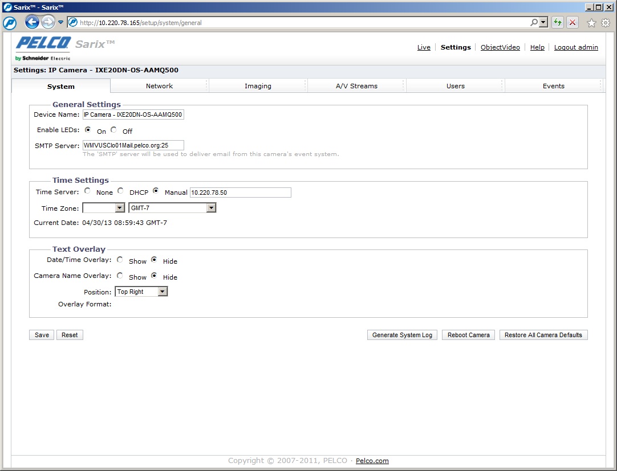Turn Enable LEDs to Off
The image size is (617, 471).
pyautogui.click(x=114, y=130)
